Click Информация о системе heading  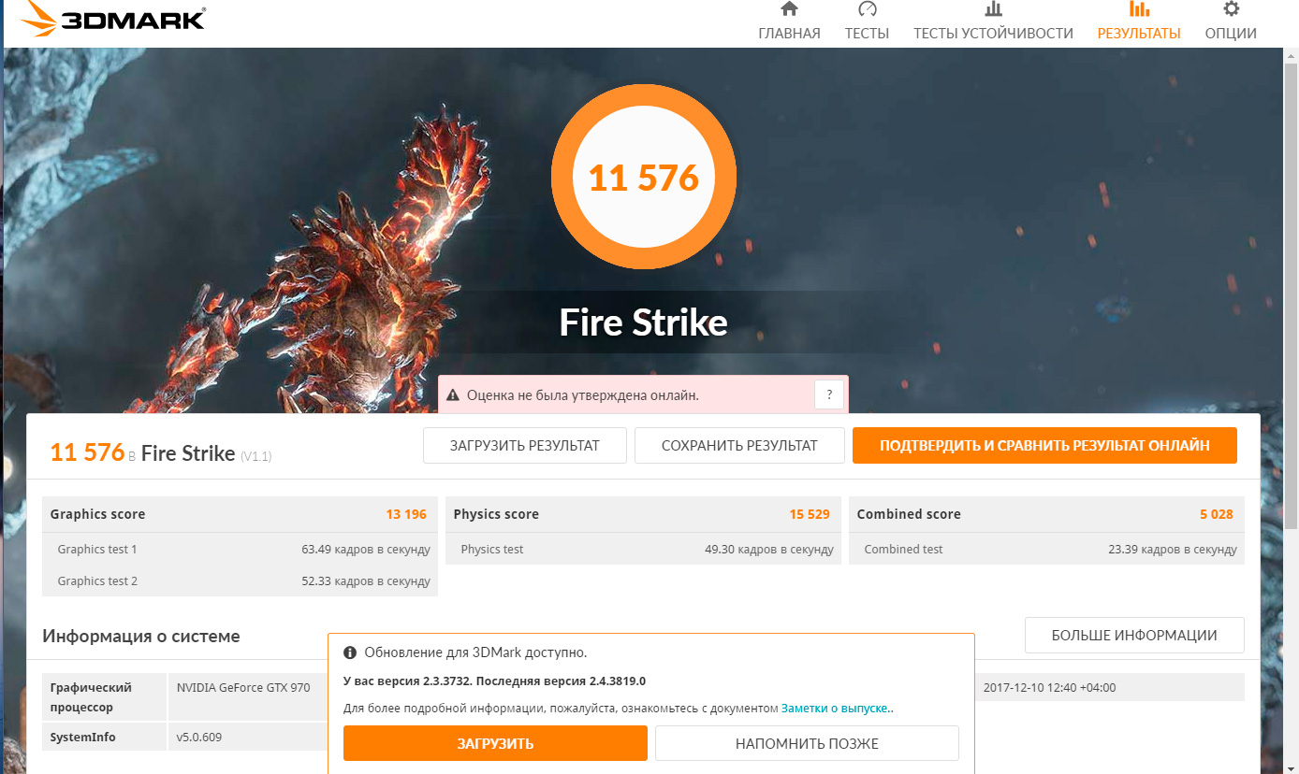coord(141,636)
